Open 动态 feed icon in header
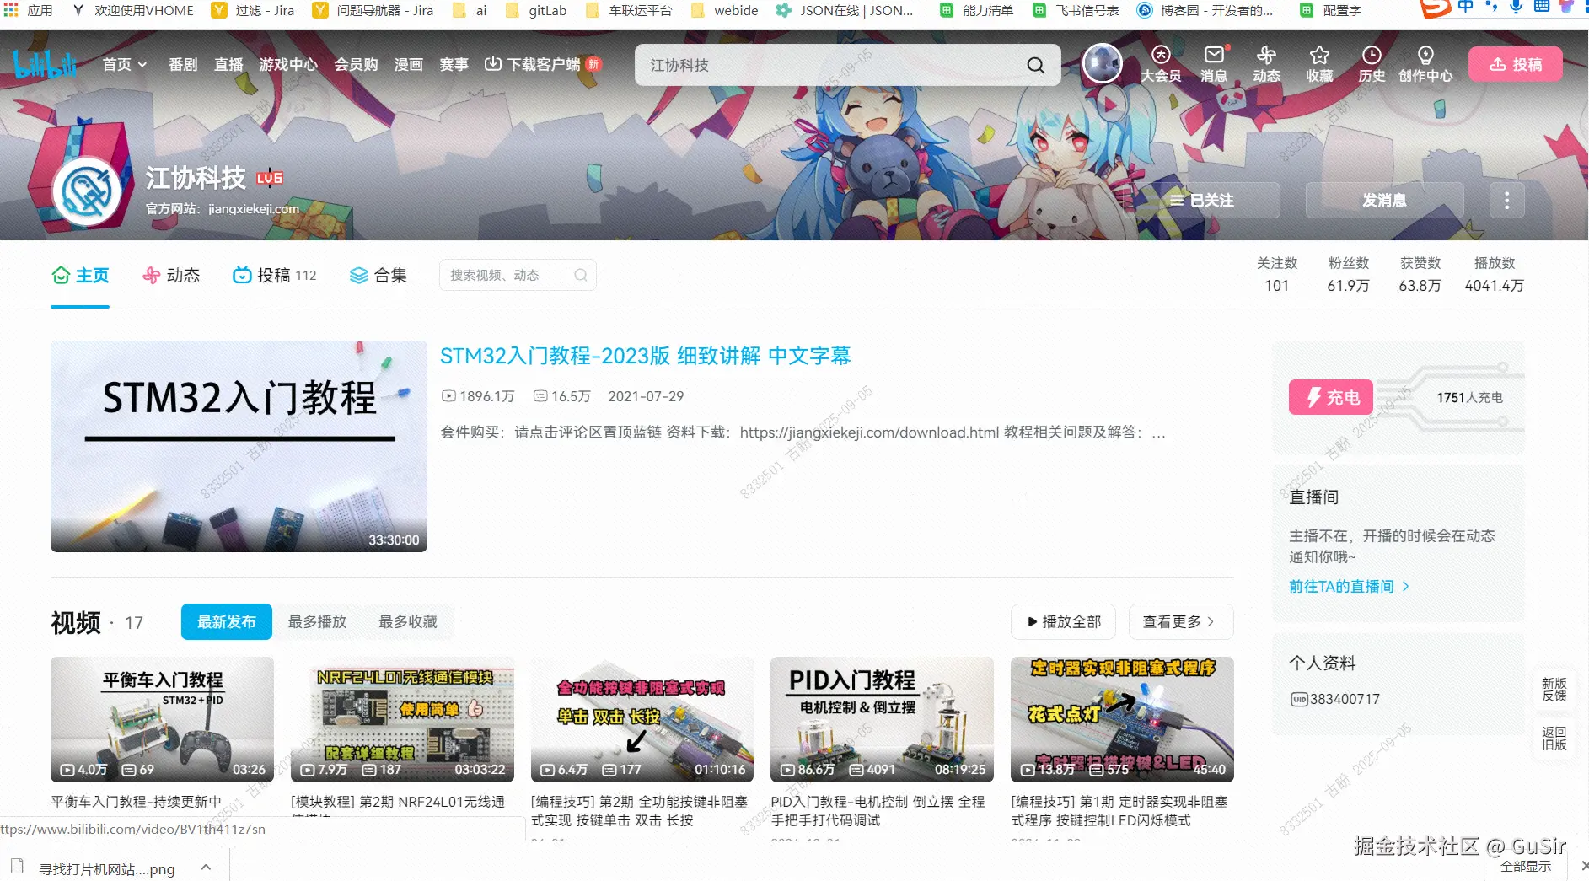The image size is (1589, 881). pos(1266,64)
